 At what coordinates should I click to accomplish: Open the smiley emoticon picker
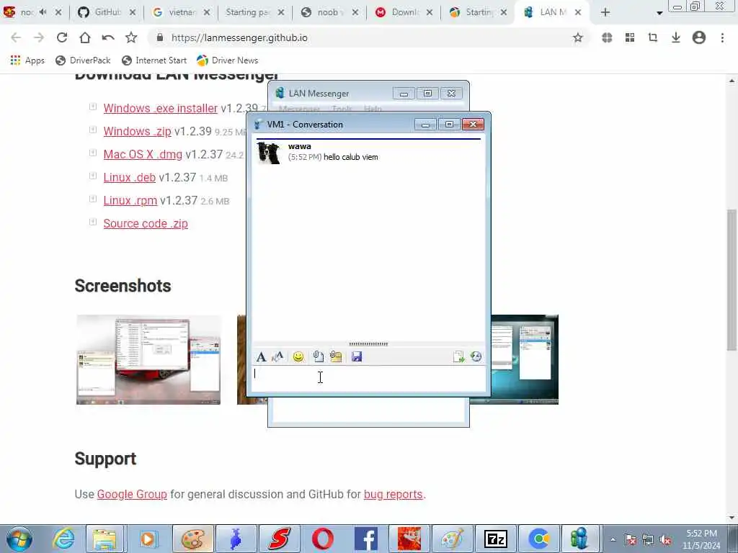(298, 357)
